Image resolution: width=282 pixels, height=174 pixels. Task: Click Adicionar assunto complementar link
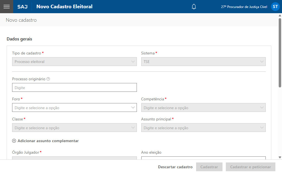point(48,141)
